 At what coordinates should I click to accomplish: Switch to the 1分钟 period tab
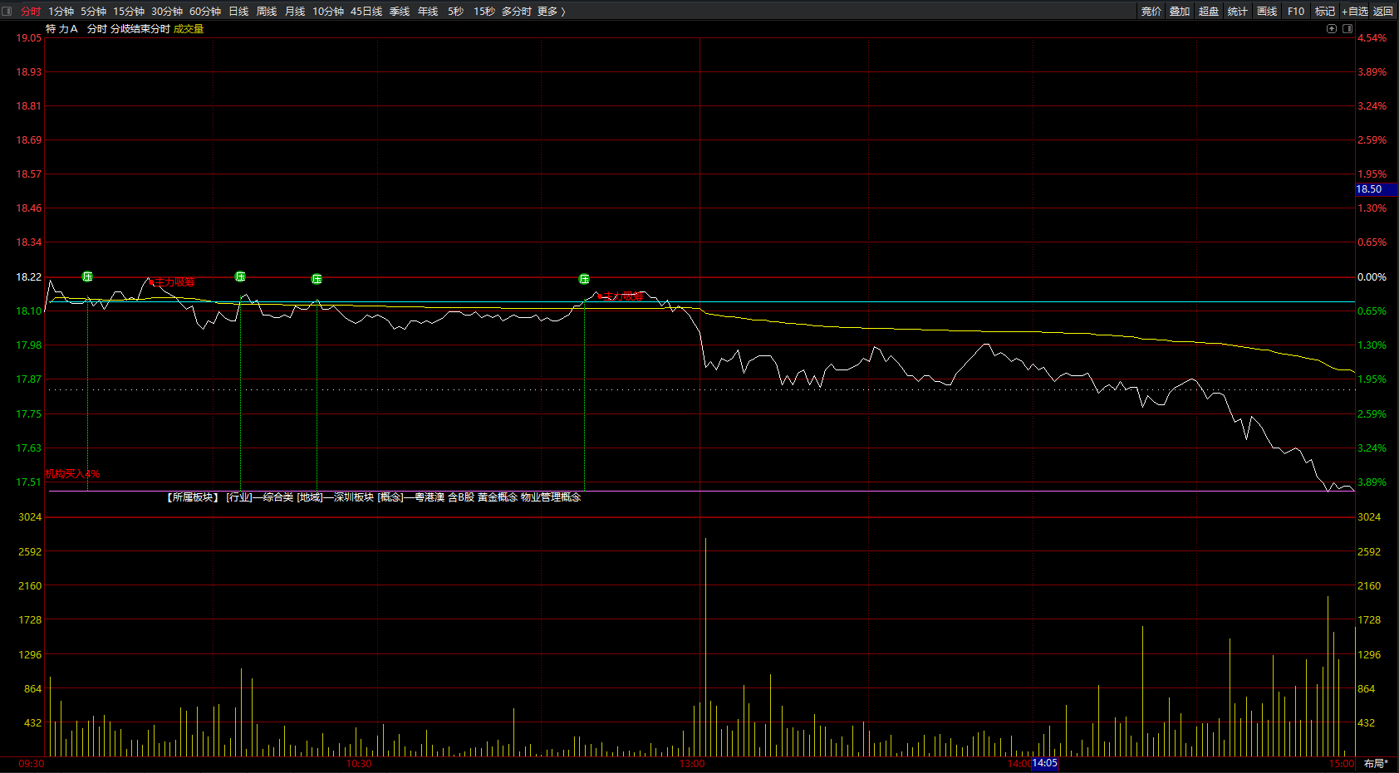coord(61,11)
